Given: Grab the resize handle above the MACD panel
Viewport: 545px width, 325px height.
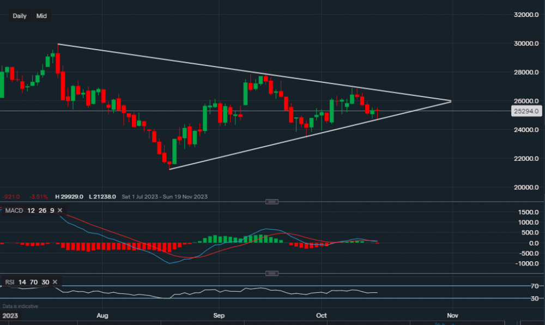Looking at the screenshot, I should pos(272,202).
